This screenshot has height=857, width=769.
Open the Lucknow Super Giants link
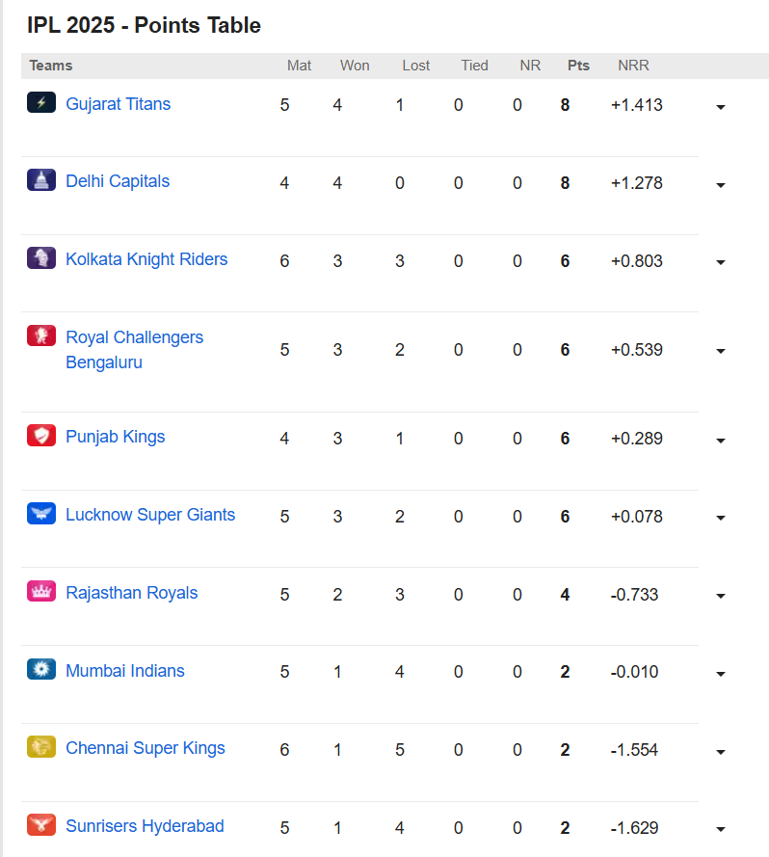point(150,515)
